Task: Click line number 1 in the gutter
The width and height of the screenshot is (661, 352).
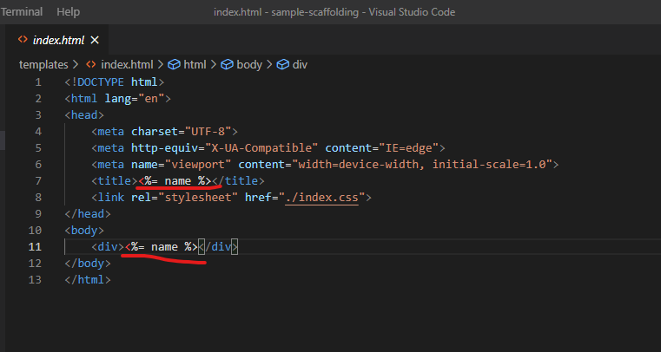Action: pyautogui.click(x=38, y=82)
